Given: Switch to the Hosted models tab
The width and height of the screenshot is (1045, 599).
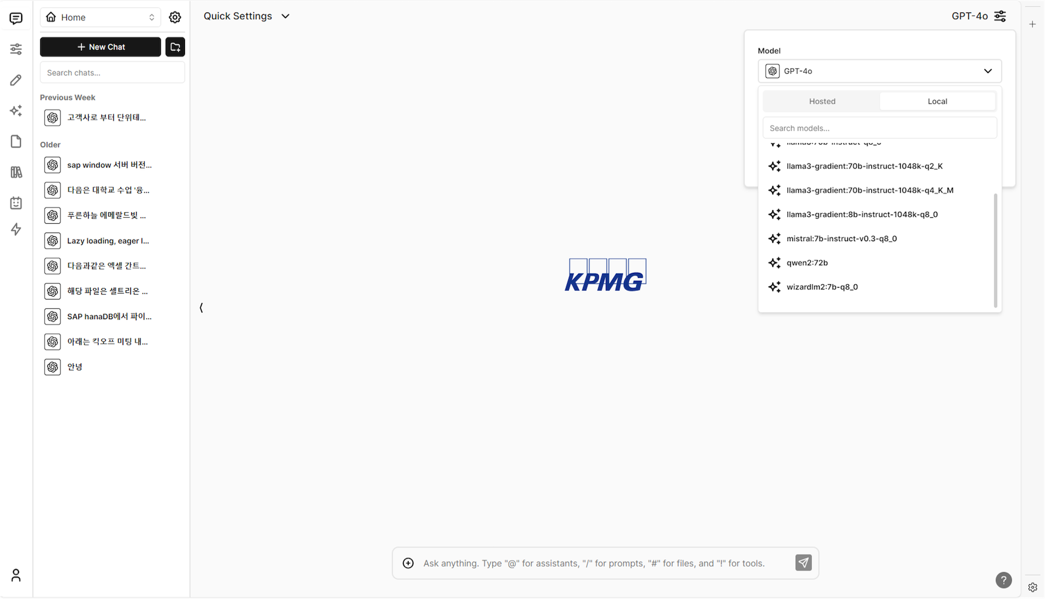Looking at the screenshot, I should click(x=822, y=101).
